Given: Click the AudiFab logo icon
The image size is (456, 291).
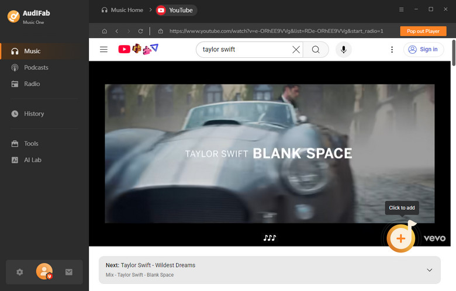Looking at the screenshot, I should point(13,16).
